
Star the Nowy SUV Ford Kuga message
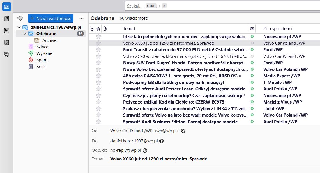coord(98,63)
